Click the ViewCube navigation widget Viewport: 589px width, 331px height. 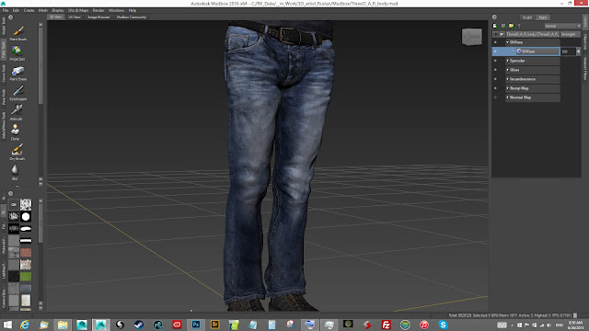coord(472,37)
